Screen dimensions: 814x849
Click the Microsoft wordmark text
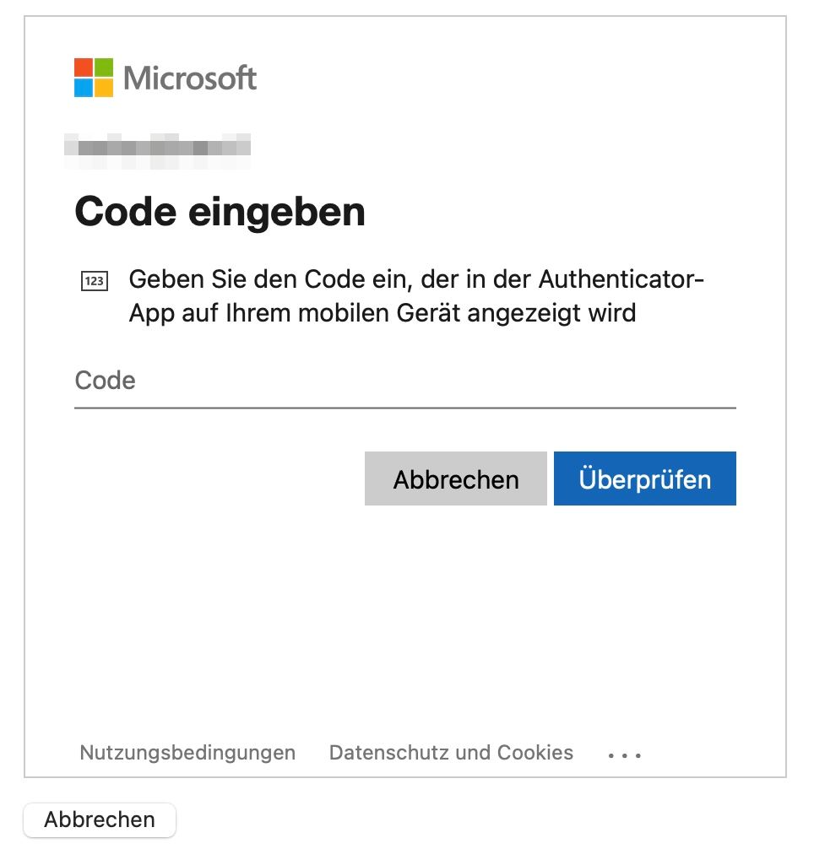[x=190, y=78]
